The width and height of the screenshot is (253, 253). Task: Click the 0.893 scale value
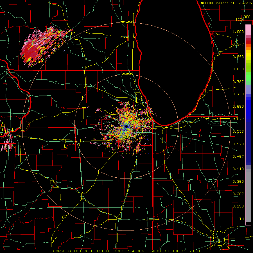click(x=238, y=57)
